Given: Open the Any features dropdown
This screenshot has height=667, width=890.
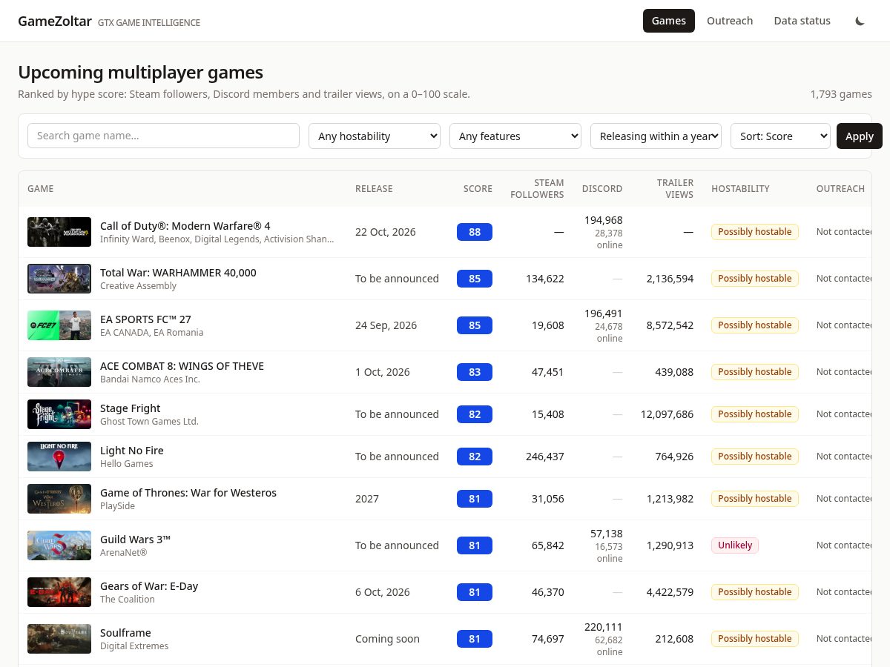Looking at the screenshot, I should click(515, 136).
